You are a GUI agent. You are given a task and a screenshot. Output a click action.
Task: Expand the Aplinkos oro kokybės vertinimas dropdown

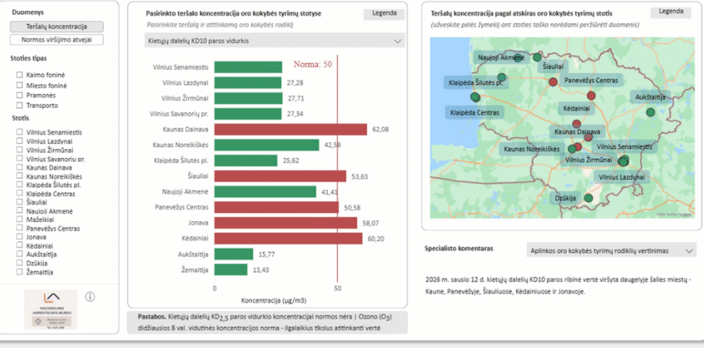tap(611, 251)
